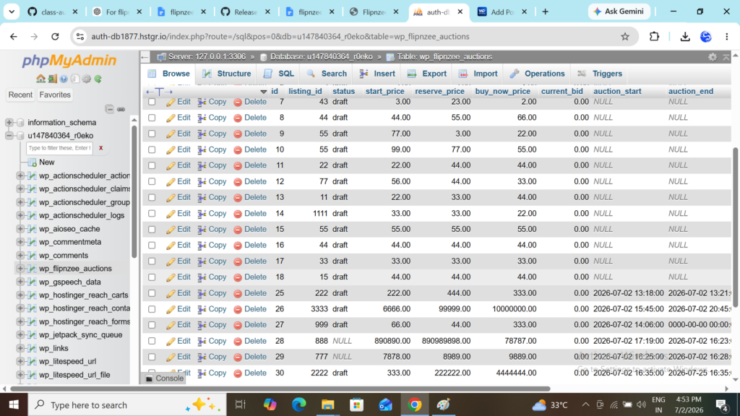Clear table filter with red X

100,148
